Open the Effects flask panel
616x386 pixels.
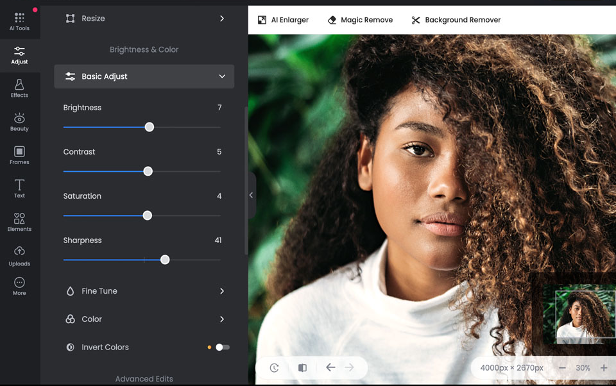tap(19, 88)
